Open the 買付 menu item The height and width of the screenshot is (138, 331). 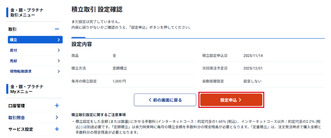tap(14, 50)
